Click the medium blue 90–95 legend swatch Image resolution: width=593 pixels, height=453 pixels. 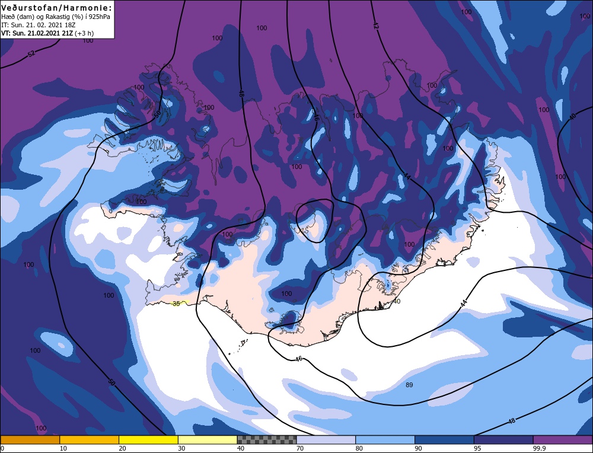444,439
